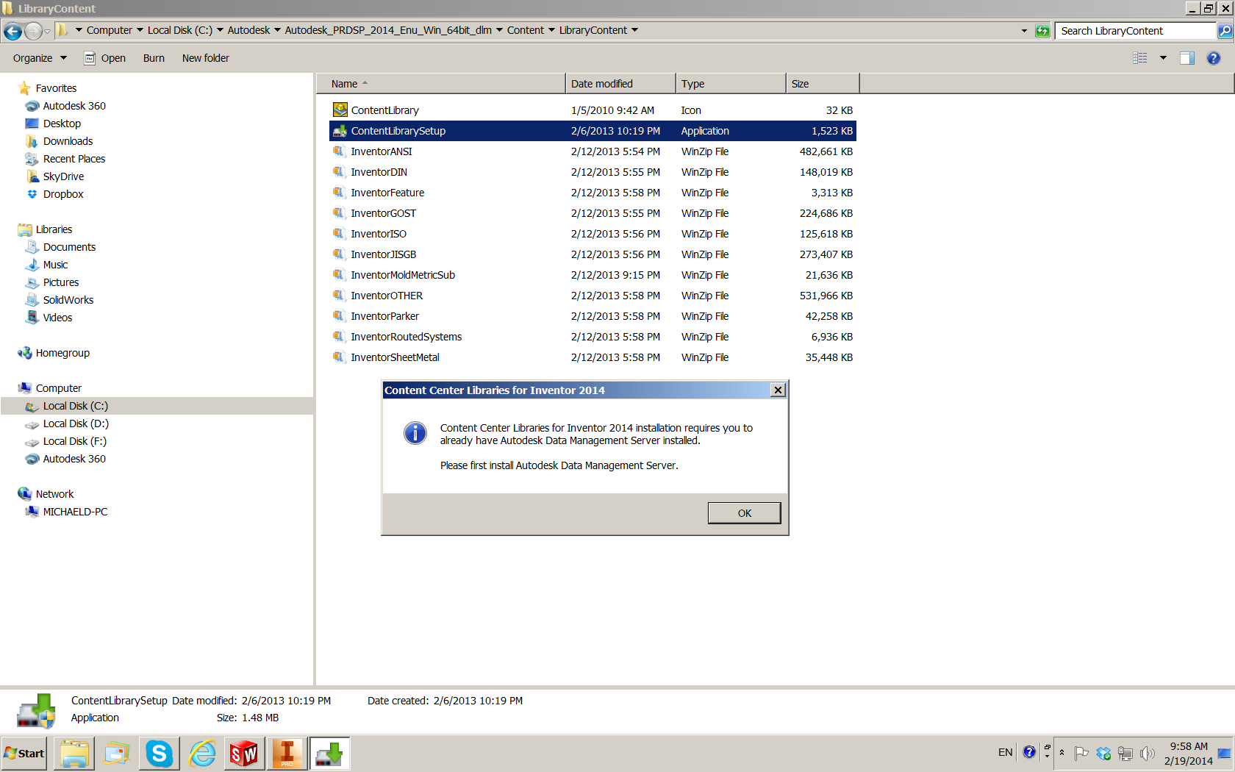The width and height of the screenshot is (1235, 772).
Task: Click the Back navigation arrow
Action: point(12,31)
